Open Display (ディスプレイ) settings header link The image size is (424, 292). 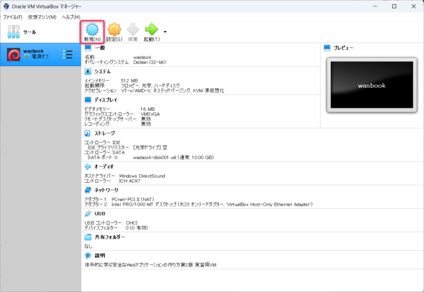click(105, 100)
